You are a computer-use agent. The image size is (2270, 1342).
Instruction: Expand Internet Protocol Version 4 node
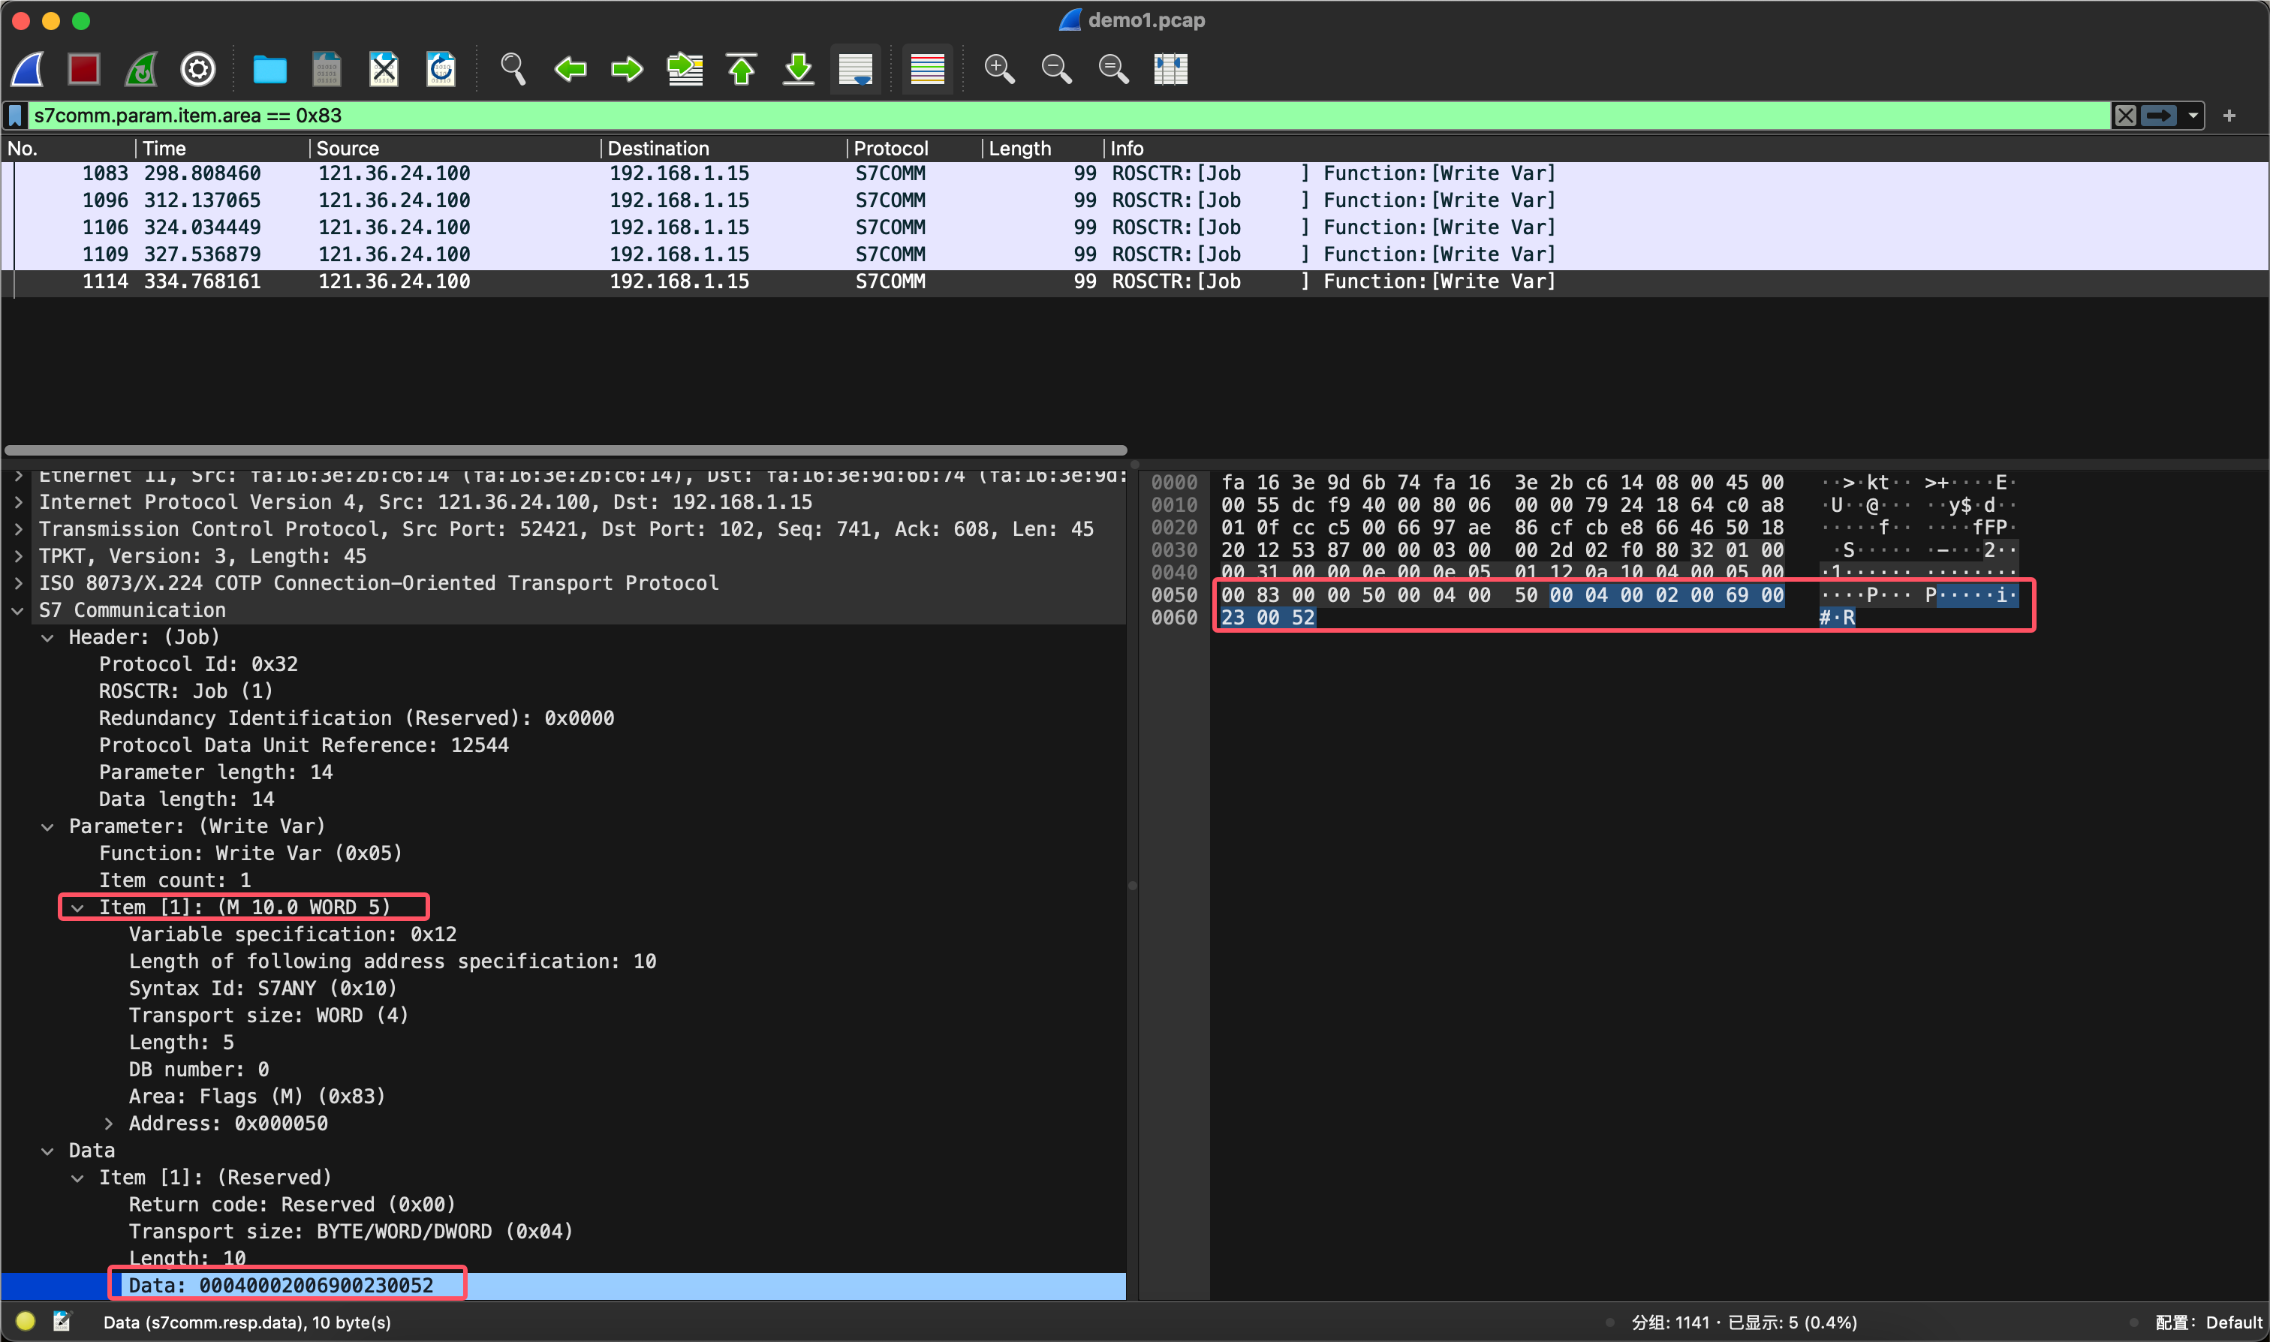click(18, 503)
